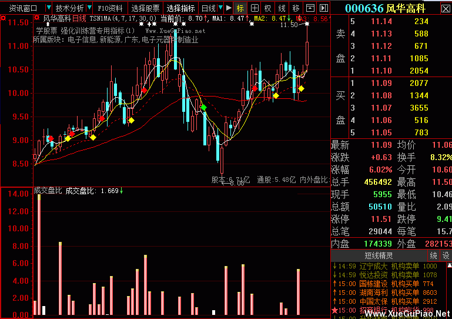This screenshot has height=319, width=452.
Task: Click the crosshair grid toolbar icon
Action: 255,8
